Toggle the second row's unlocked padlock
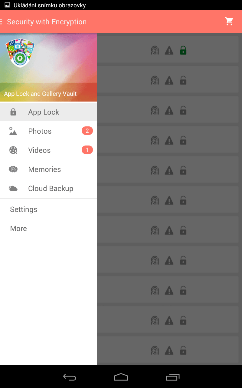This screenshot has width=242, height=388. tap(183, 80)
